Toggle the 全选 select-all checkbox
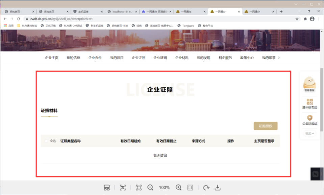324x195 pixels. pos(47,141)
